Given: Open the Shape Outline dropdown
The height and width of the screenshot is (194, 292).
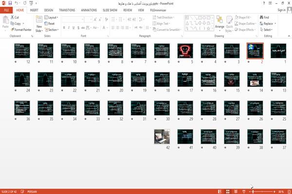Looking at the screenshot, I should pyautogui.click(x=245, y=23).
